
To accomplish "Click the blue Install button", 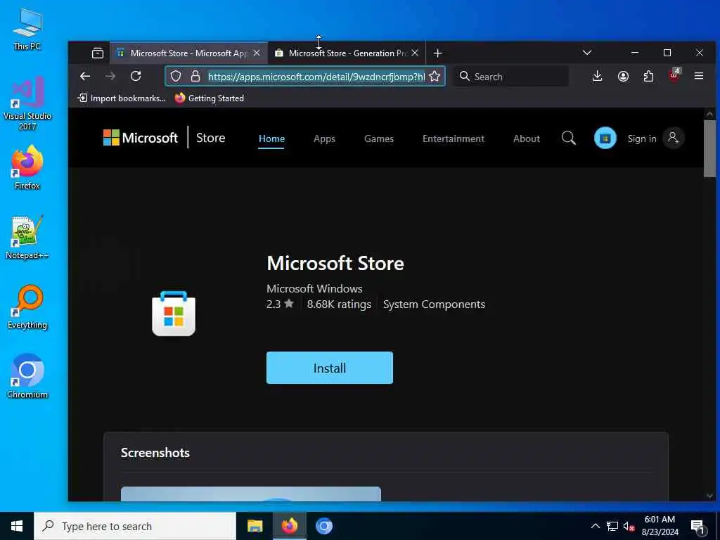I will (330, 368).
